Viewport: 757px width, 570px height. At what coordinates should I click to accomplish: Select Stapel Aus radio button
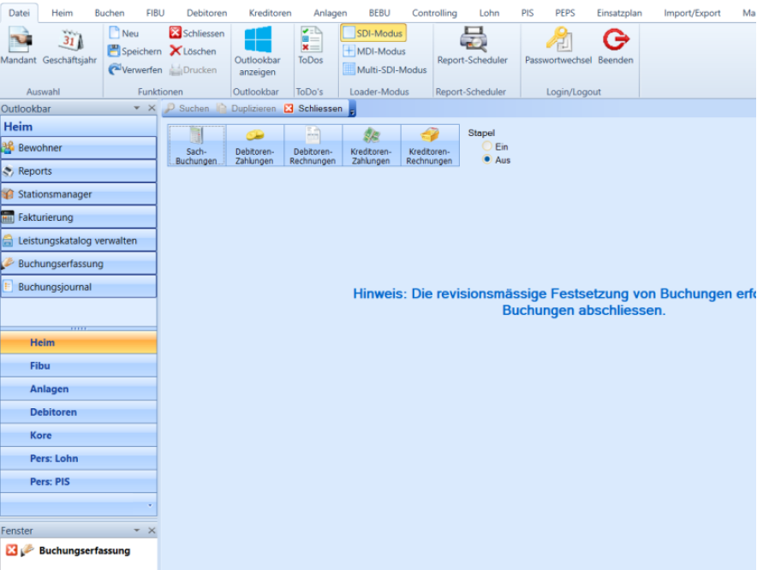(486, 160)
